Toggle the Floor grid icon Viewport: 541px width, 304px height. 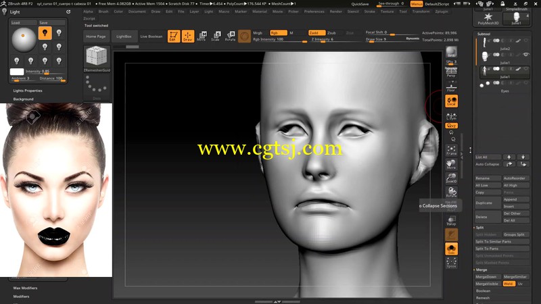click(x=451, y=88)
